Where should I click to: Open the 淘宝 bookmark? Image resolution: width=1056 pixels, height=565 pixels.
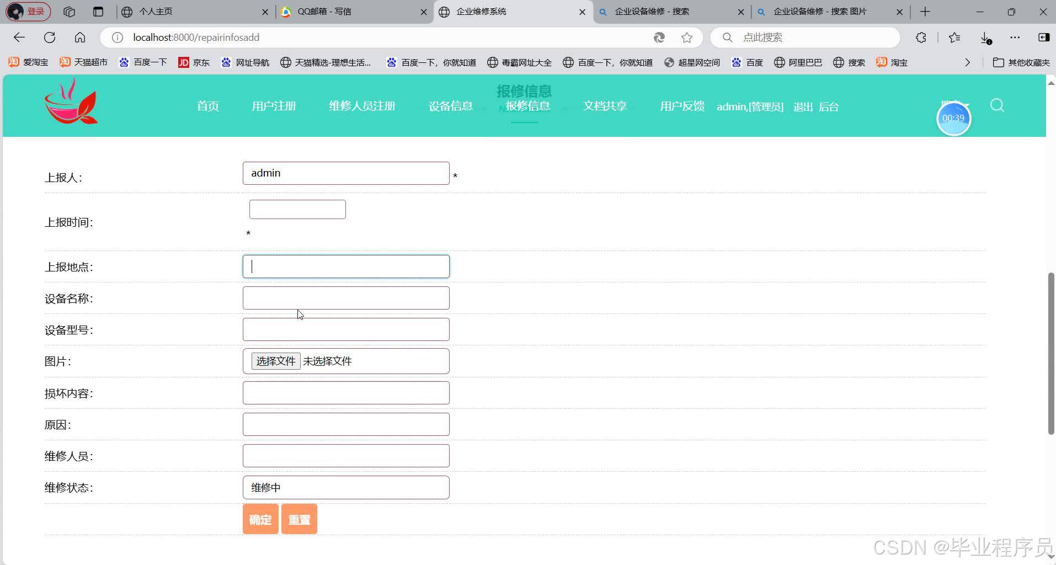tap(892, 62)
